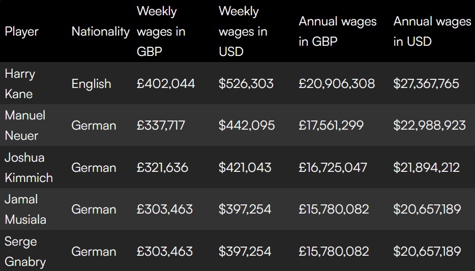Click the Annual wages in GBP header

[x=337, y=32]
